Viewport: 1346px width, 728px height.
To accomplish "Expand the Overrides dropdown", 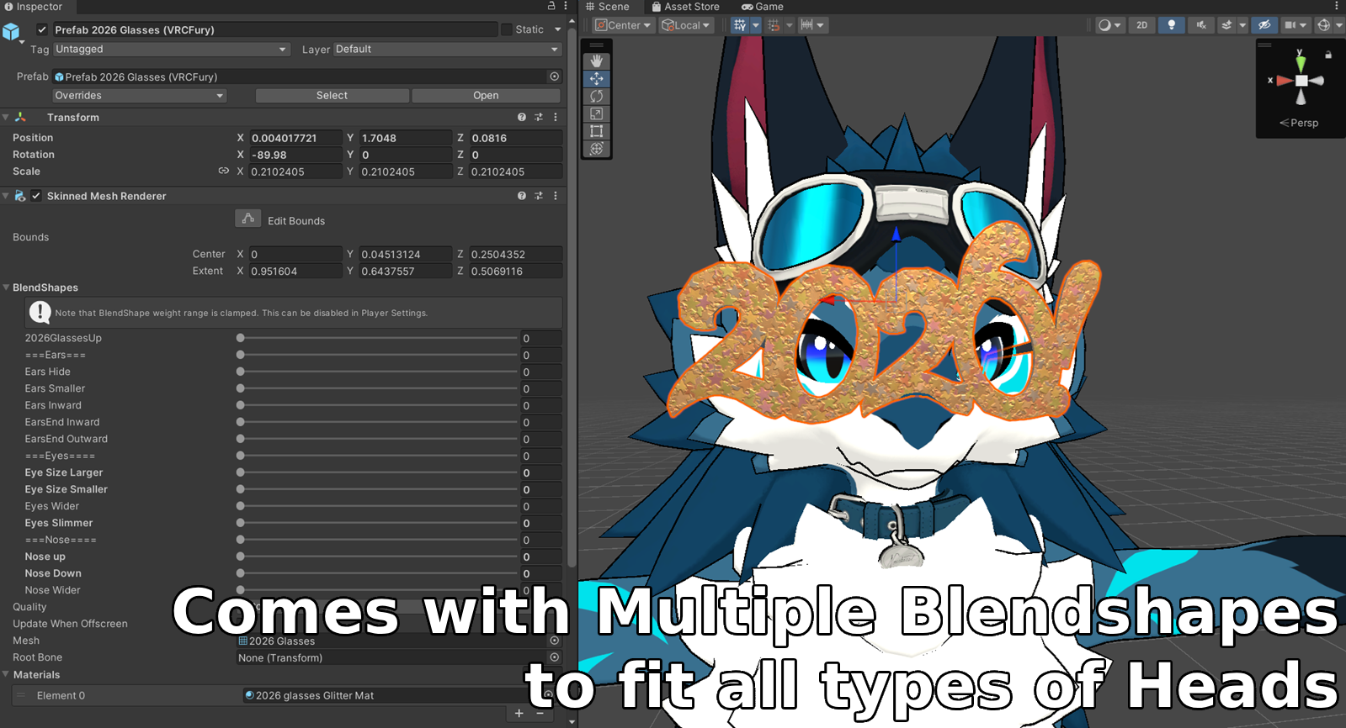I will point(140,96).
